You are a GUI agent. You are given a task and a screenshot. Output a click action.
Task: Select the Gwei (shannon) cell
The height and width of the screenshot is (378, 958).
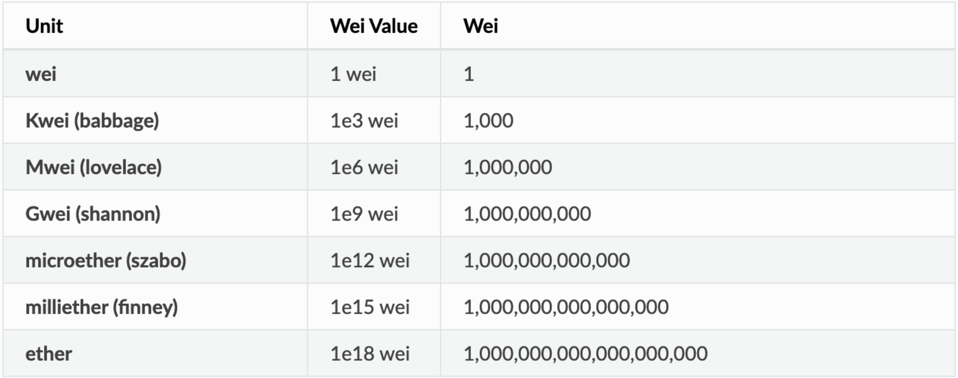[x=92, y=214]
